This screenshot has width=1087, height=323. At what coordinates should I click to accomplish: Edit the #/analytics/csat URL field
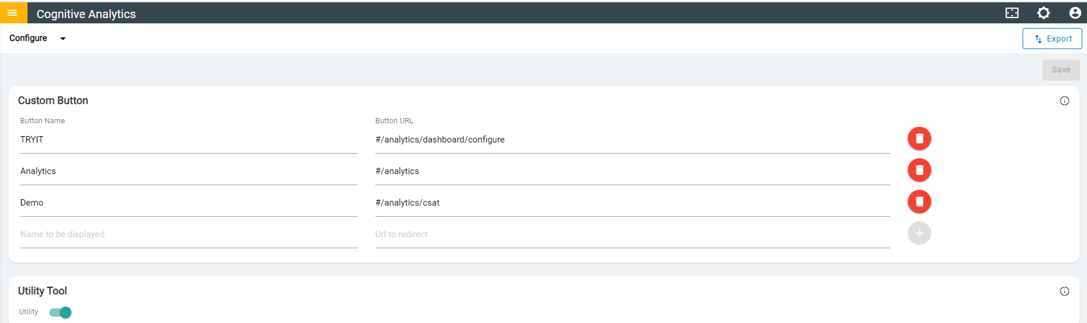coord(633,203)
